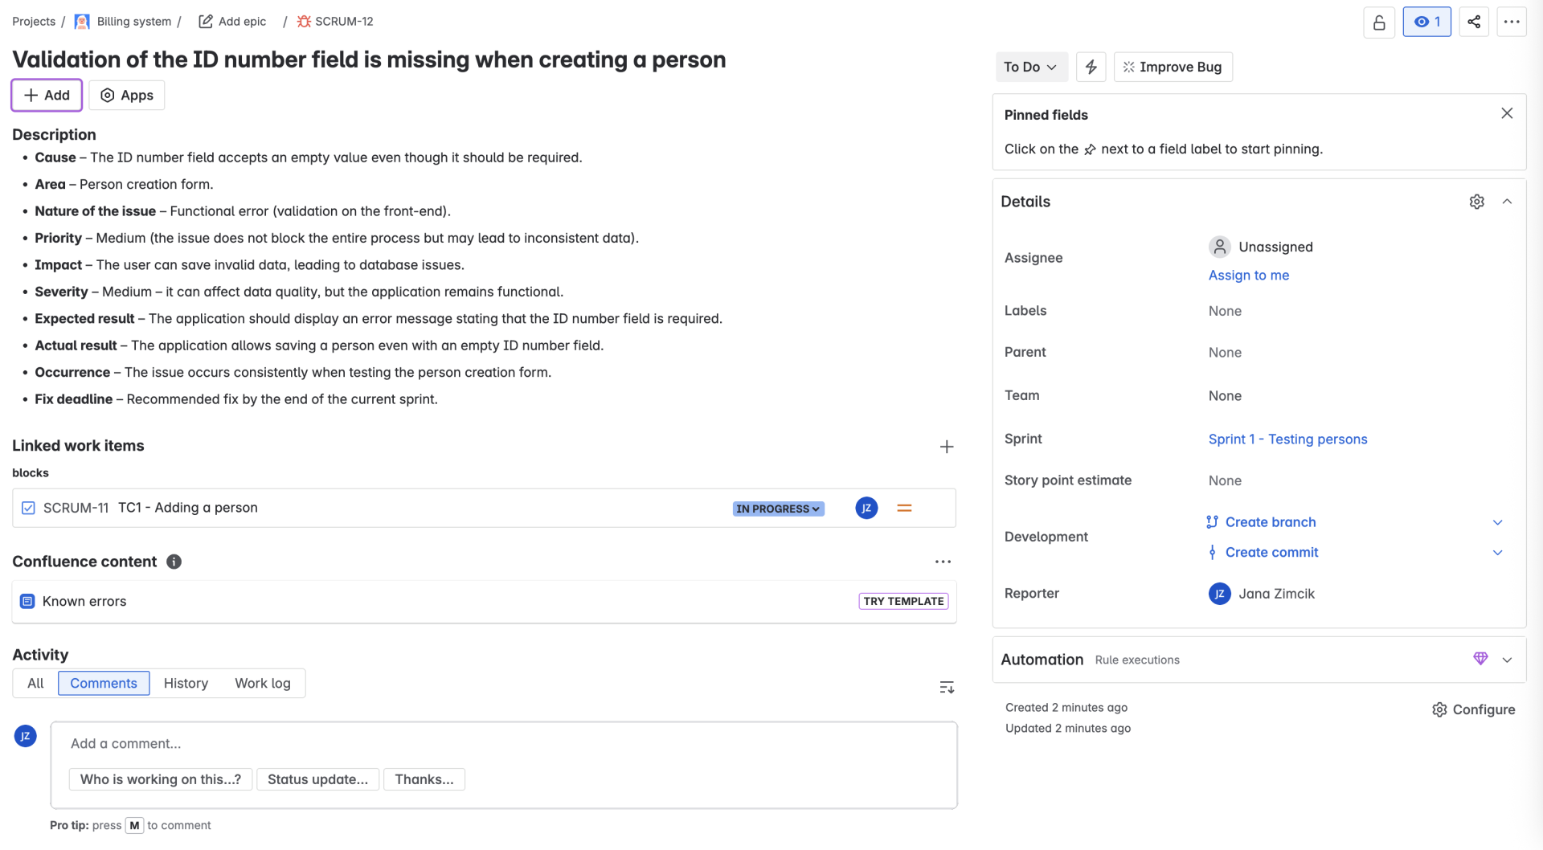Open the To Do status dropdown
The width and height of the screenshot is (1543, 850).
point(1030,67)
